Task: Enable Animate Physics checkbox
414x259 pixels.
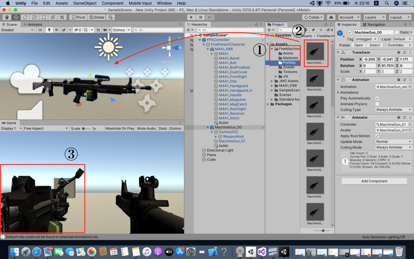Action: click(377, 104)
